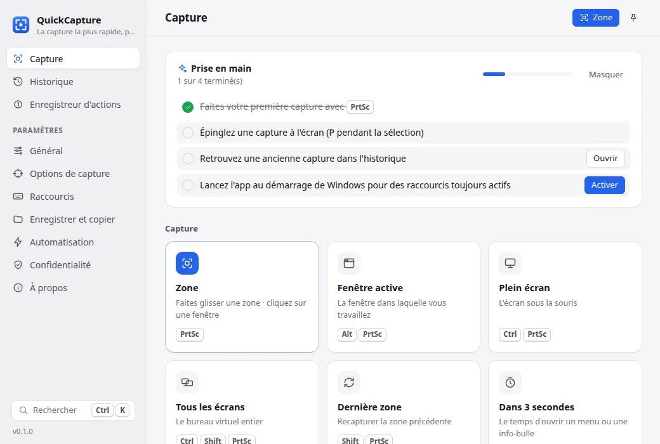
Task: Click "Le bureau virtuel entier" description
Action: pyautogui.click(x=220, y=421)
